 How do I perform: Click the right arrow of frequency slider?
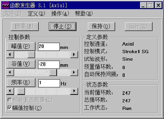point(74,91)
